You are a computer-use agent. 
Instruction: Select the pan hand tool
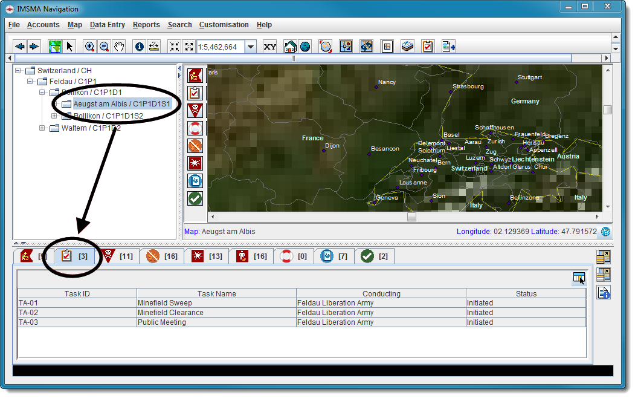119,47
